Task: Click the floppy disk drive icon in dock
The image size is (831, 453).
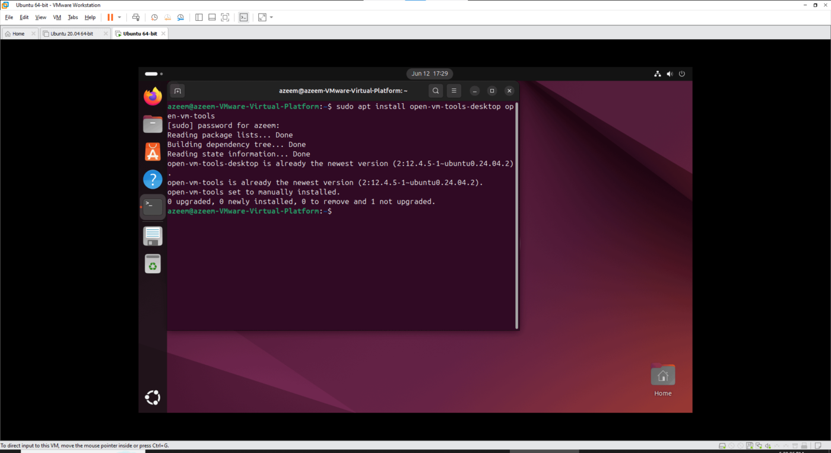Action: click(x=153, y=235)
